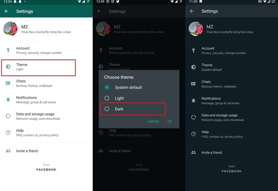Choose the Light radio option in the dialog
This screenshot has height=191, width=278.
coord(107,98)
